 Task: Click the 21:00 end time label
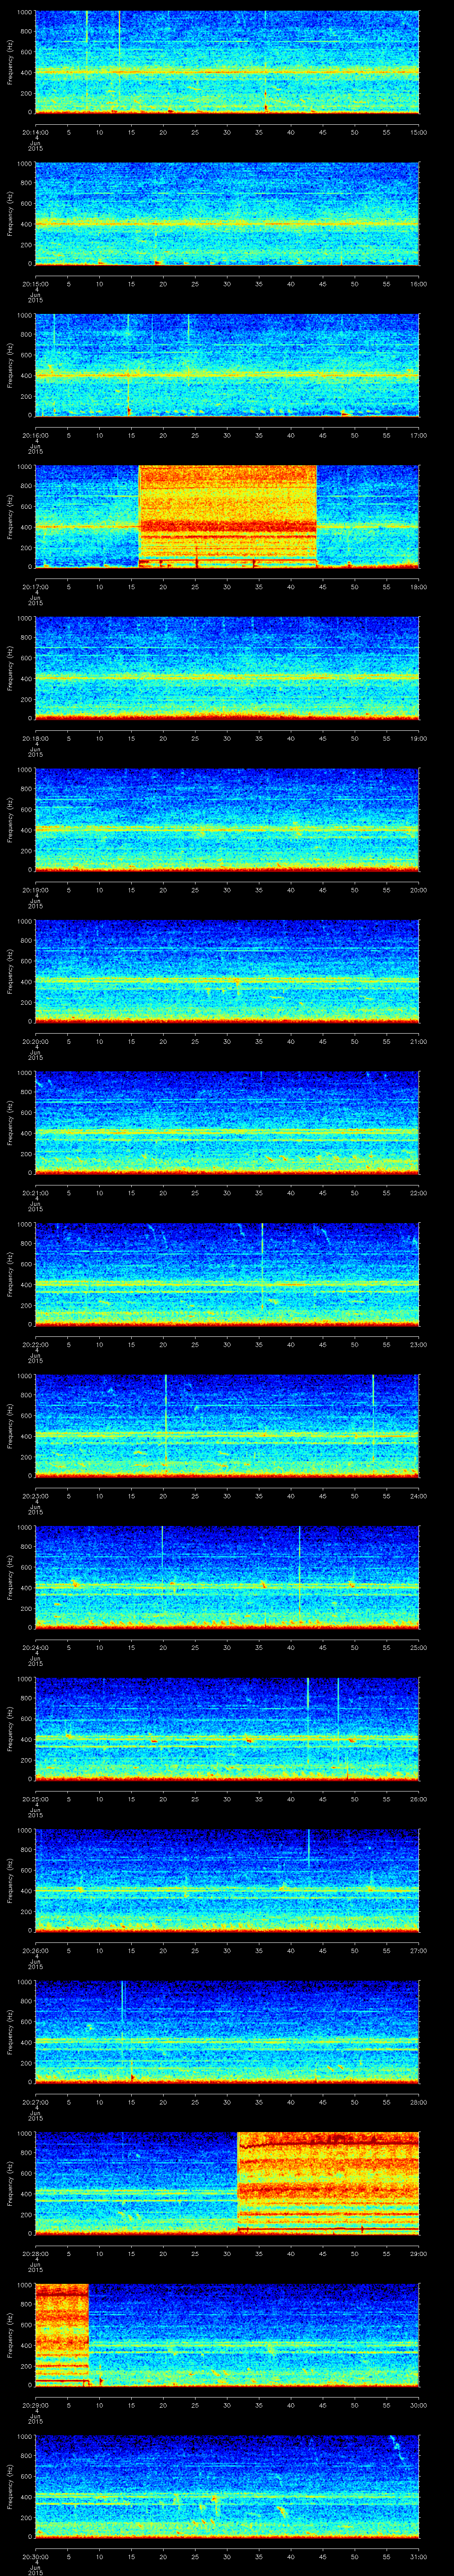pos(419,1041)
